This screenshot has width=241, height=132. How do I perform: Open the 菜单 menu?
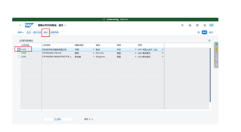pos(21,33)
